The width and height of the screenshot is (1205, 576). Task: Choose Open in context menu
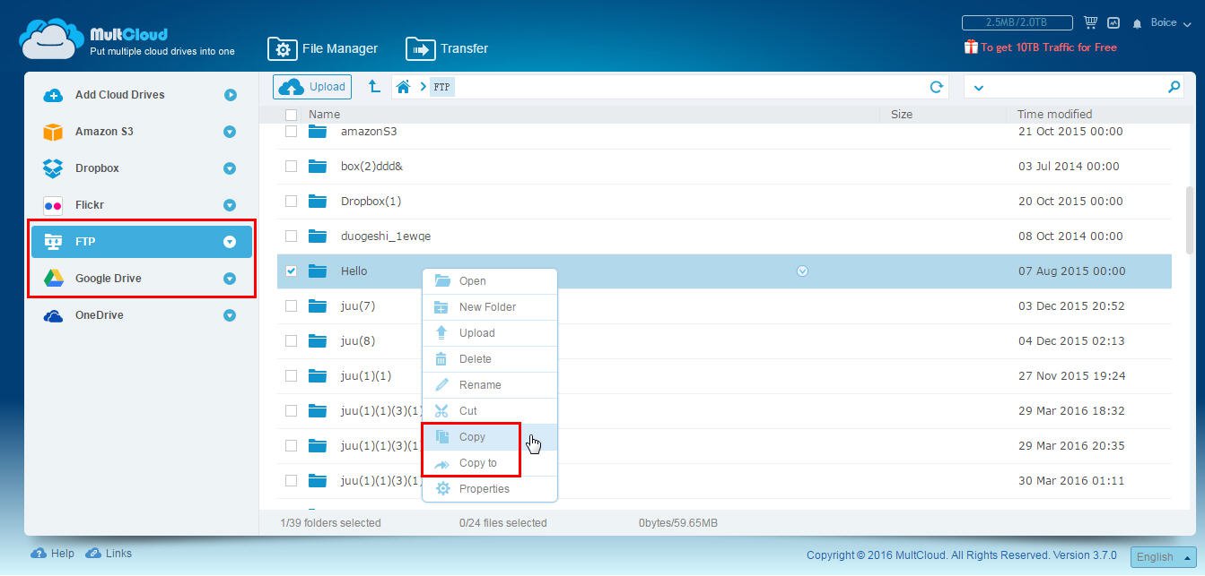(490, 281)
